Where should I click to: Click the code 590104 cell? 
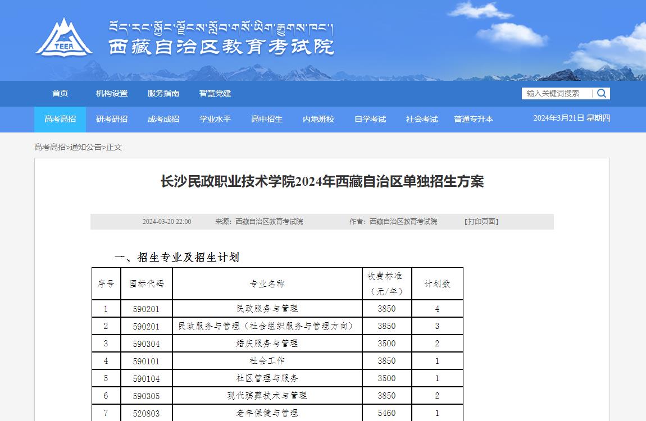146,378
